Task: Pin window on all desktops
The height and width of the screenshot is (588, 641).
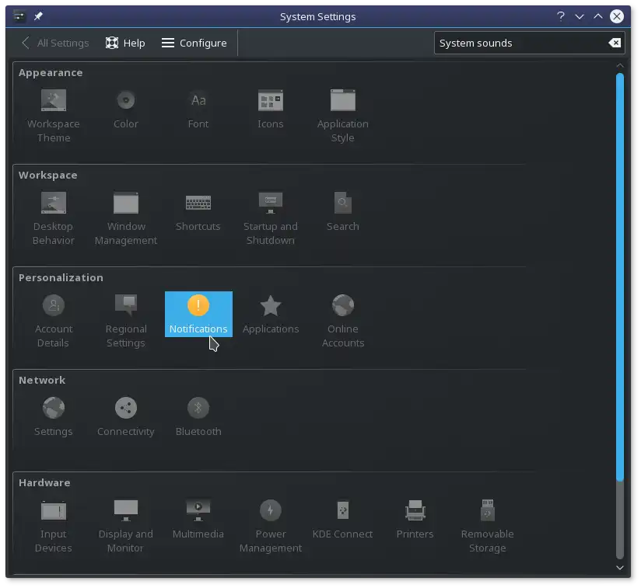Action: pos(38,16)
